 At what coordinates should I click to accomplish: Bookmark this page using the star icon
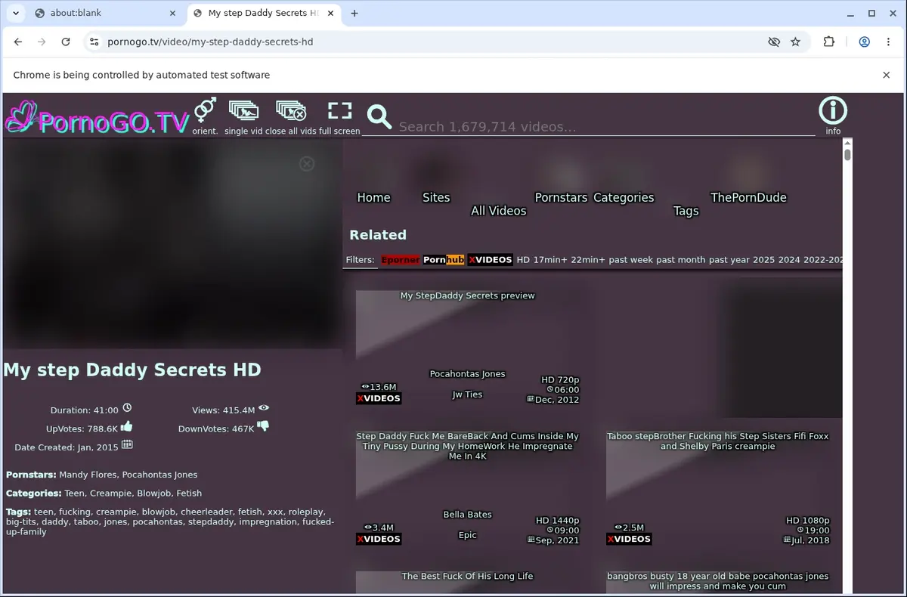(x=795, y=42)
